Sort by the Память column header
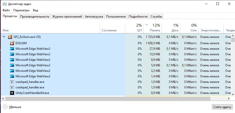The image size is (235, 113). click(x=153, y=28)
